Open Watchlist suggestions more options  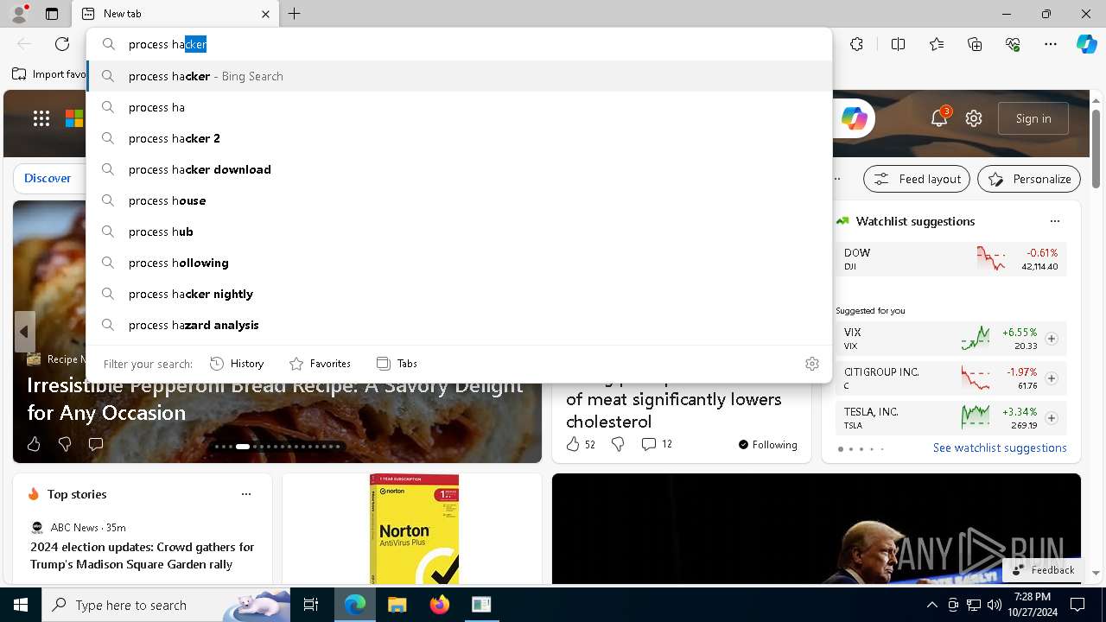click(x=1054, y=221)
